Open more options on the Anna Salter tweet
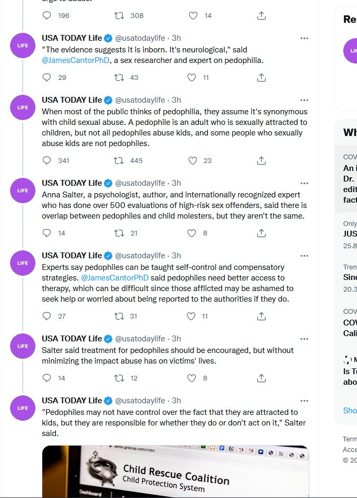Image resolution: width=357 pixels, height=498 pixels. point(304,183)
